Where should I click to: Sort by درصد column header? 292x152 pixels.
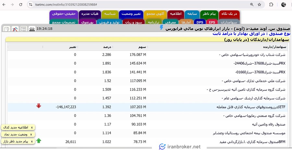[107, 47]
